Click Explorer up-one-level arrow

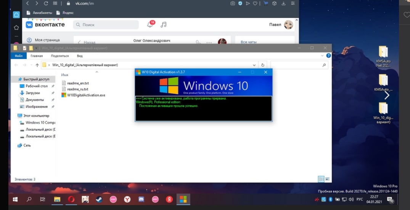[37, 65]
